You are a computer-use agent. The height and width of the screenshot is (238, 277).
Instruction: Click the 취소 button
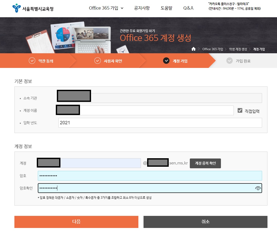tap(205, 222)
